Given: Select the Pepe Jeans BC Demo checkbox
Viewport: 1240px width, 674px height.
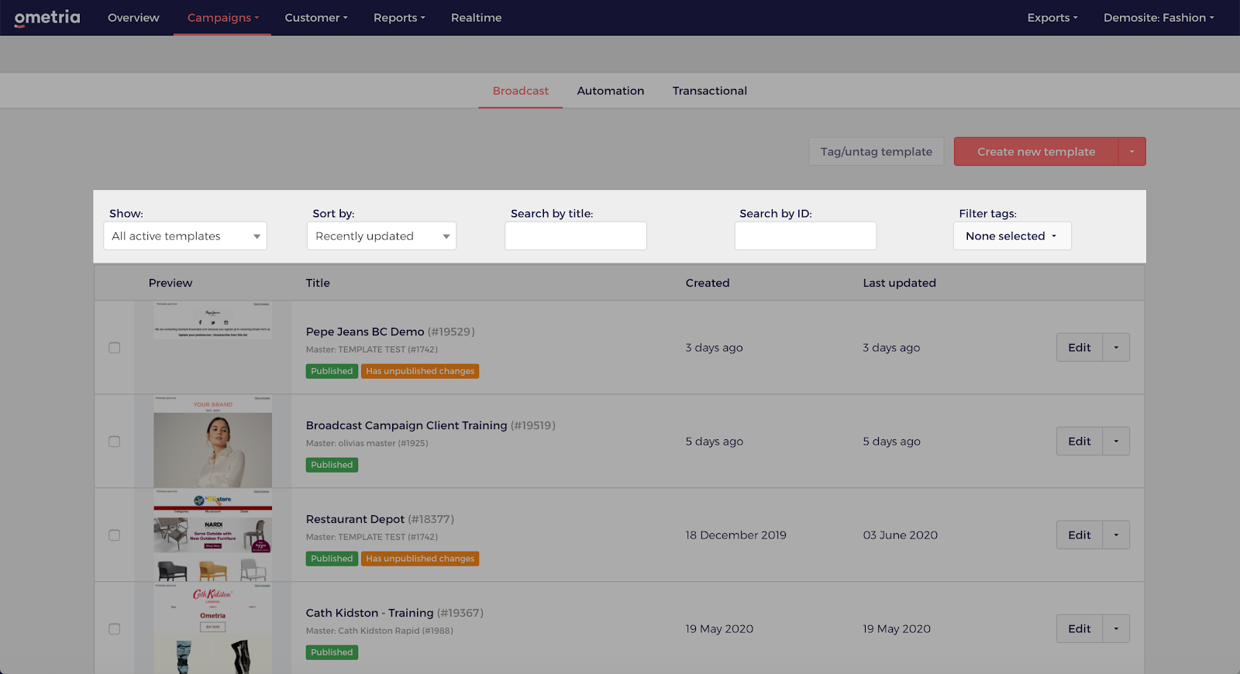Looking at the screenshot, I should pos(115,348).
